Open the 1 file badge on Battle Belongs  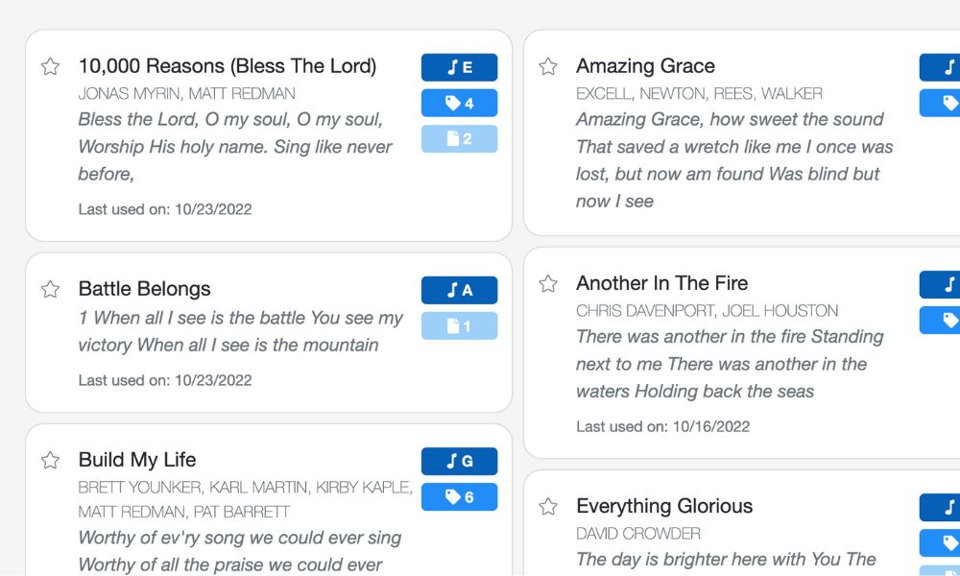coord(459,325)
